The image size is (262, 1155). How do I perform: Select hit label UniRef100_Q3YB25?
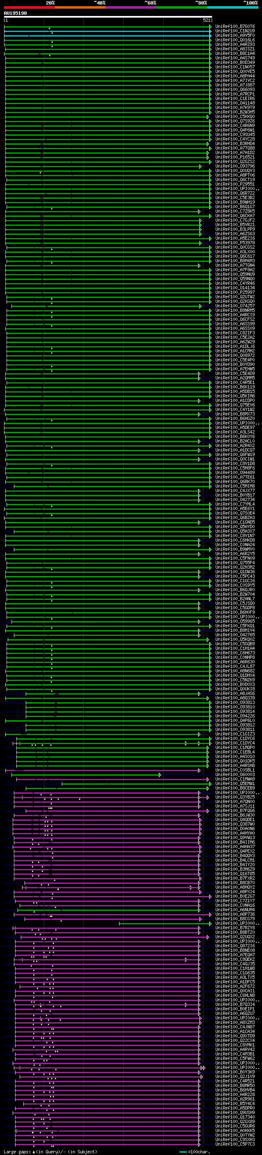pyautogui.click(x=235, y=797)
